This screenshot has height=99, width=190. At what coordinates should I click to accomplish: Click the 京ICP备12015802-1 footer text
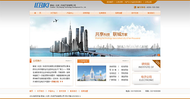73,96
